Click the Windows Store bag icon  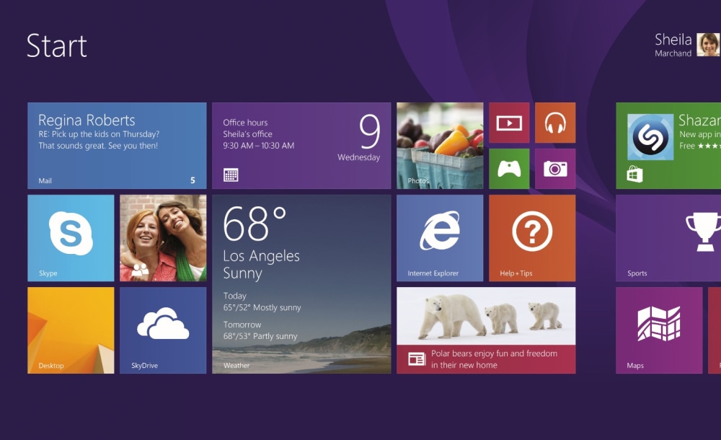634,174
